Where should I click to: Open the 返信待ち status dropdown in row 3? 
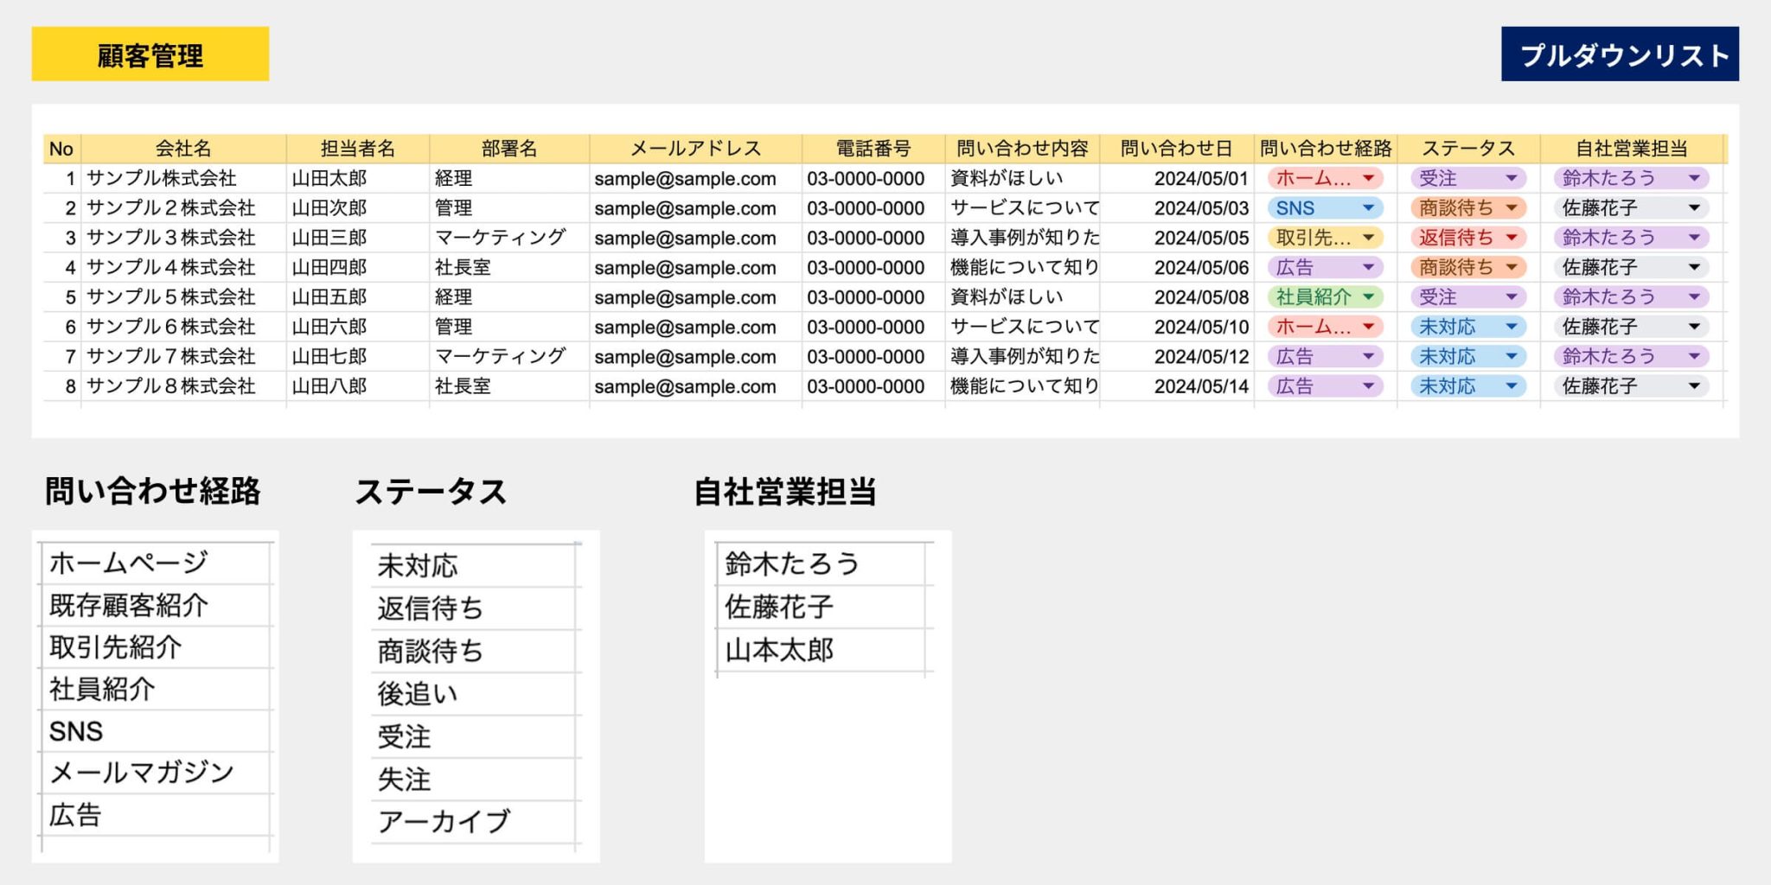1467,238
